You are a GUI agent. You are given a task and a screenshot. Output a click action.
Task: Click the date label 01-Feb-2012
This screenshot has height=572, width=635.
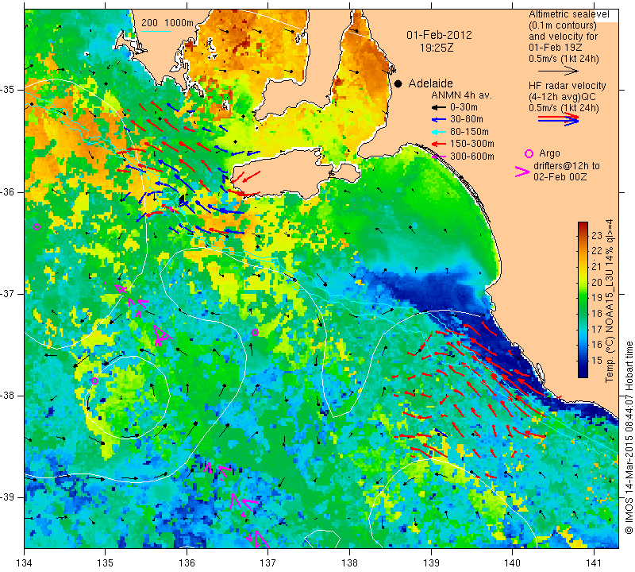[439, 35]
